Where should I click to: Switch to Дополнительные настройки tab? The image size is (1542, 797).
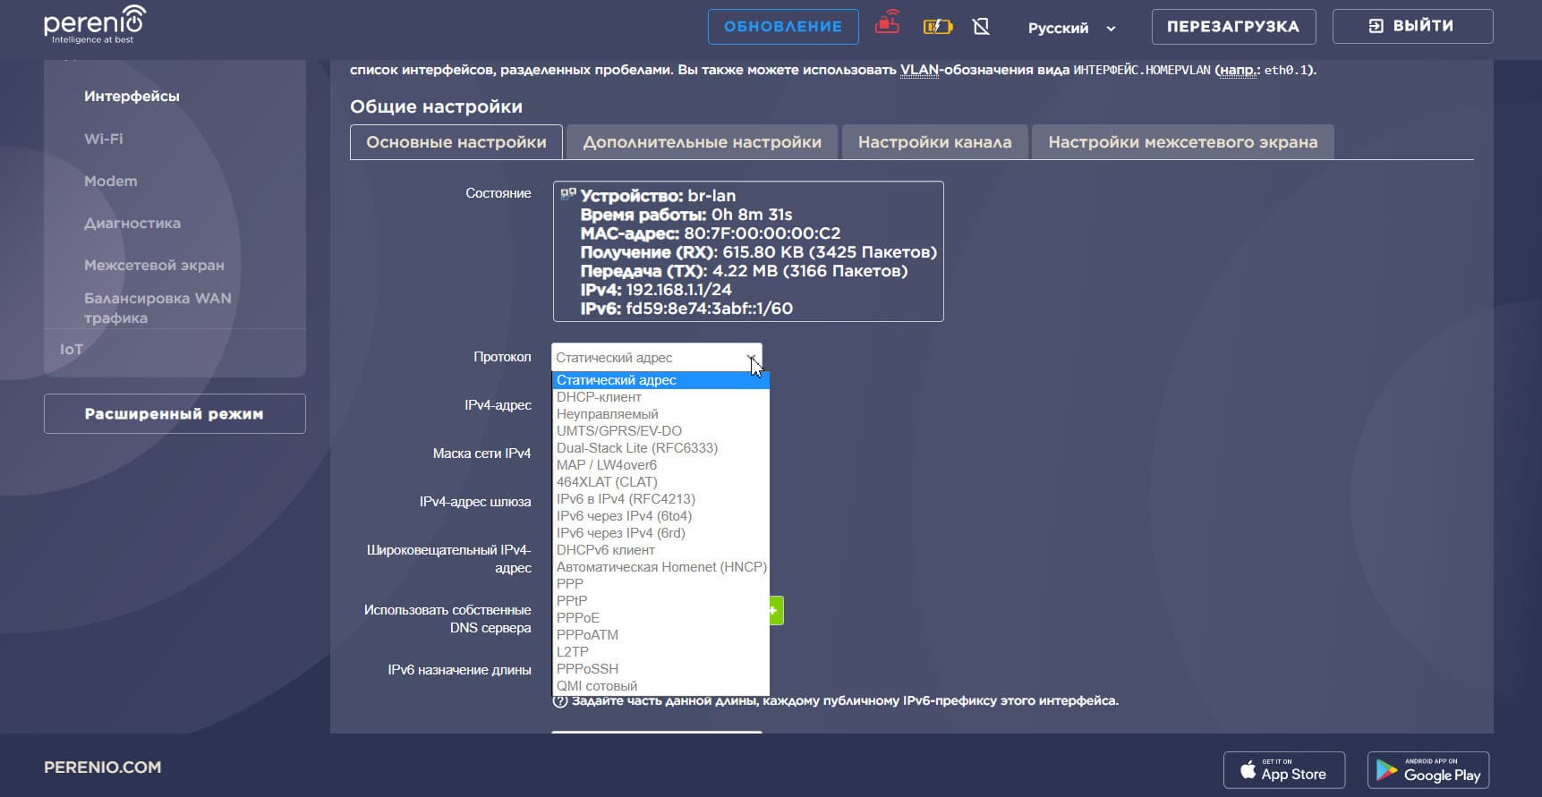pos(703,142)
